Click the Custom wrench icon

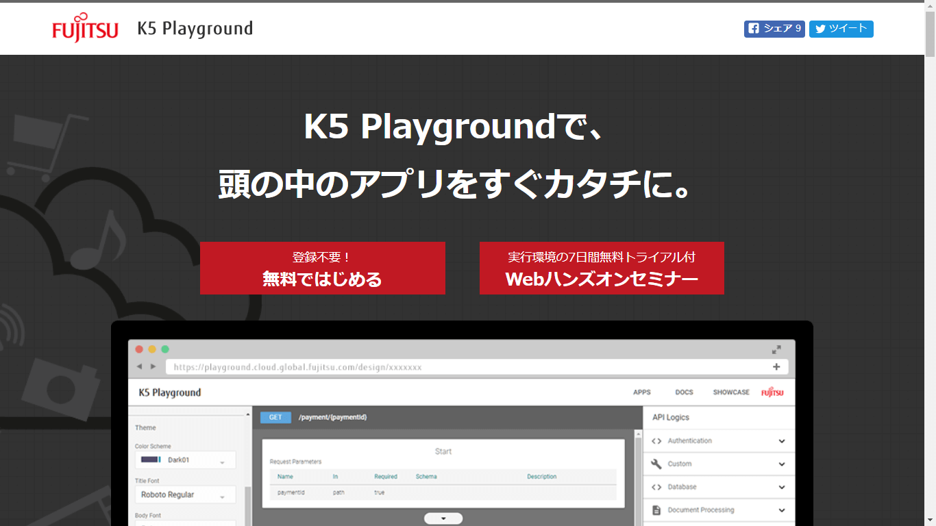click(656, 464)
